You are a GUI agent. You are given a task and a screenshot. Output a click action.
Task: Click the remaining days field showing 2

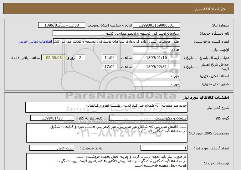80,58
